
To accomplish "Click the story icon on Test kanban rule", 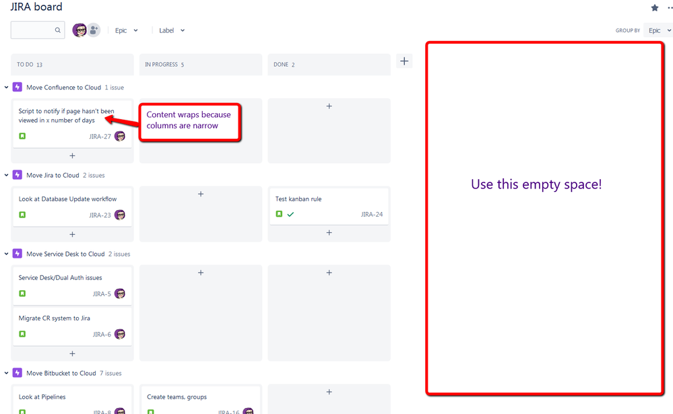I will click(x=279, y=213).
